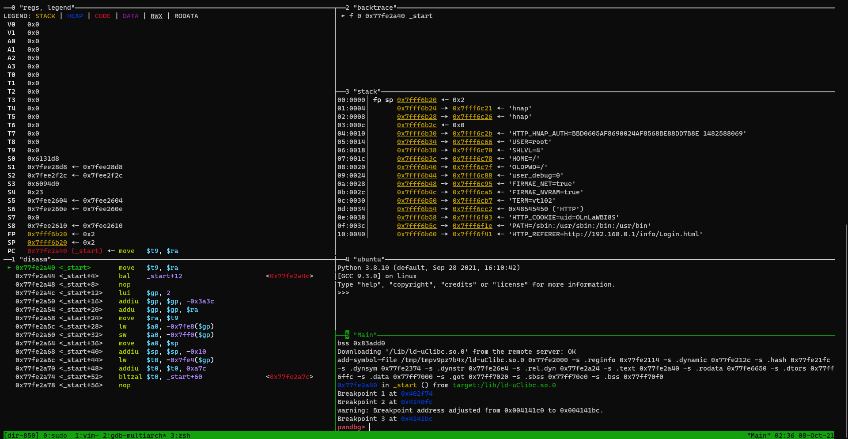Image resolution: width=848 pixels, height=439 pixels.
Task: Click PC register value 0x77fe2a40
Action: [47, 251]
